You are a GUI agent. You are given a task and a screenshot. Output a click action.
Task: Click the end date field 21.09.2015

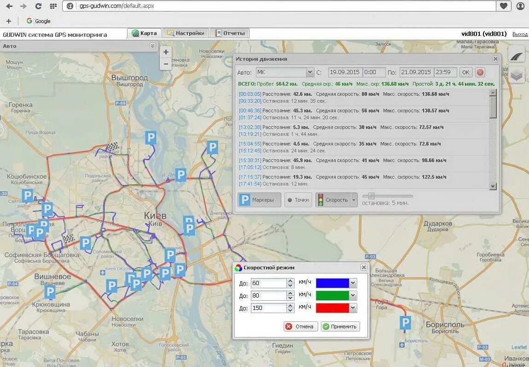point(416,72)
